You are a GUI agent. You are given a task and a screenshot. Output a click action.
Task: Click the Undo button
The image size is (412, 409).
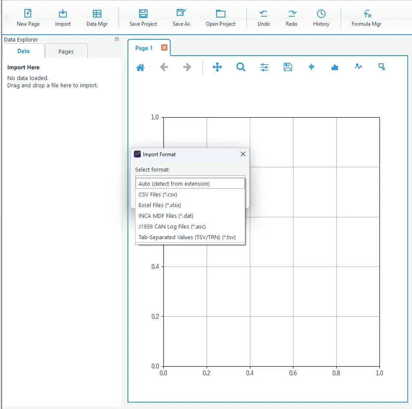pos(264,18)
